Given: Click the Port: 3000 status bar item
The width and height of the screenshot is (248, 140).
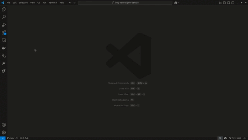Looking at the screenshot, I should point(235,138).
